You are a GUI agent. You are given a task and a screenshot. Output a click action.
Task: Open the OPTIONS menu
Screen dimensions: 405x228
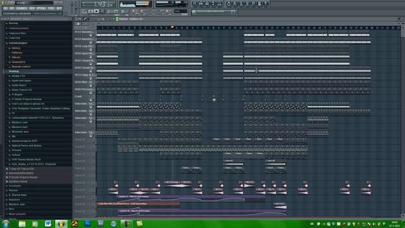[41, 8]
